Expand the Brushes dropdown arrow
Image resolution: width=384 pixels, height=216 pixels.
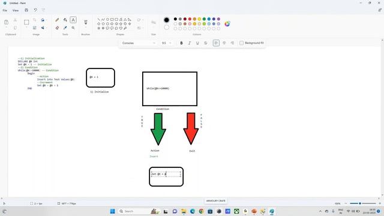pyautogui.click(x=86, y=27)
